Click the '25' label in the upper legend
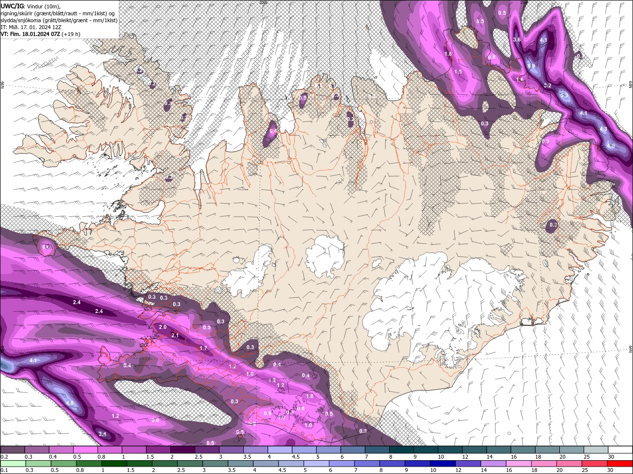Image resolution: width=633 pixels, height=474 pixels. coord(586,457)
